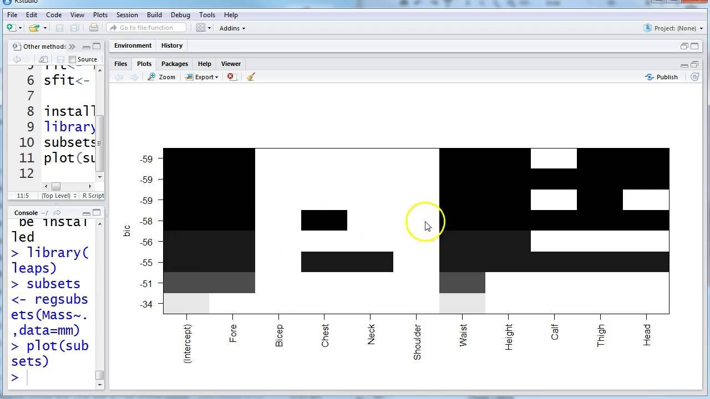The height and width of the screenshot is (399, 710).
Task: Click the Save document icon in the main toolbar
Action: click(x=60, y=28)
